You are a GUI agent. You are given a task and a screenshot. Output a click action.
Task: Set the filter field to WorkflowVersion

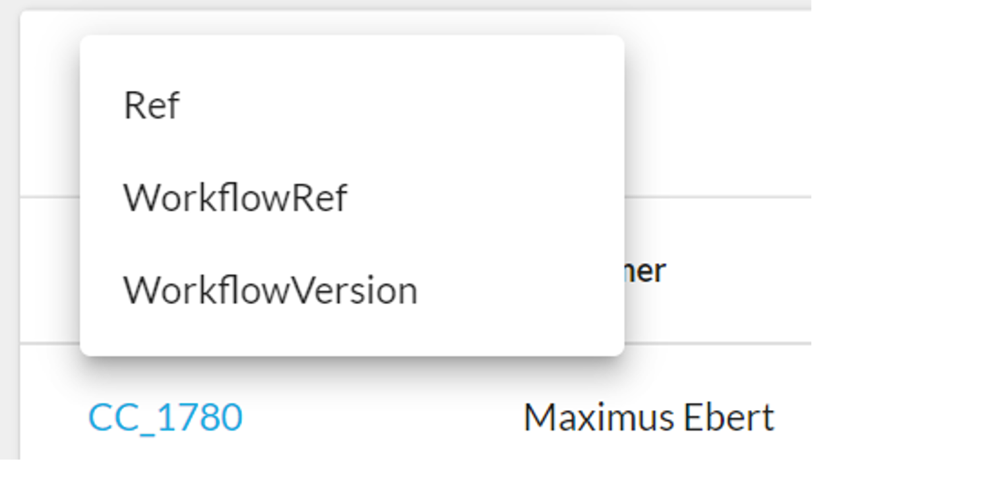click(x=270, y=290)
